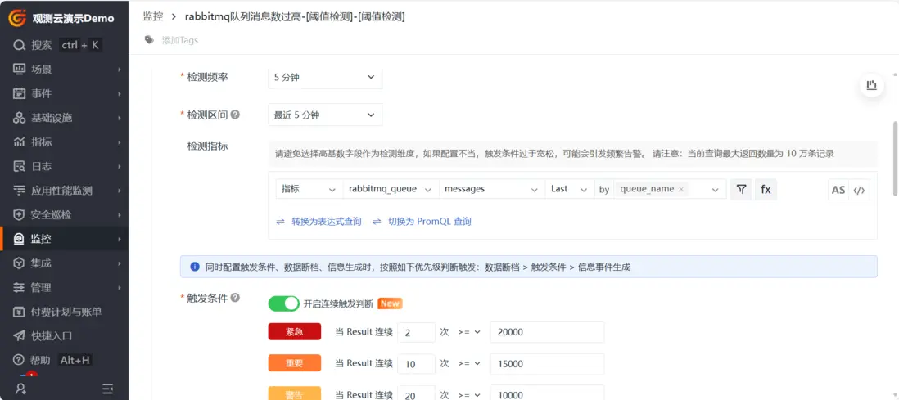Click the 搜索 ctrl + K entry
Viewport: 899px width, 400px height.
[64, 45]
